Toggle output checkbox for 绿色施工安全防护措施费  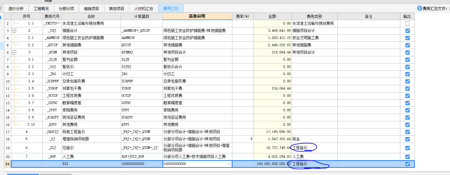pyautogui.click(x=408, y=38)
